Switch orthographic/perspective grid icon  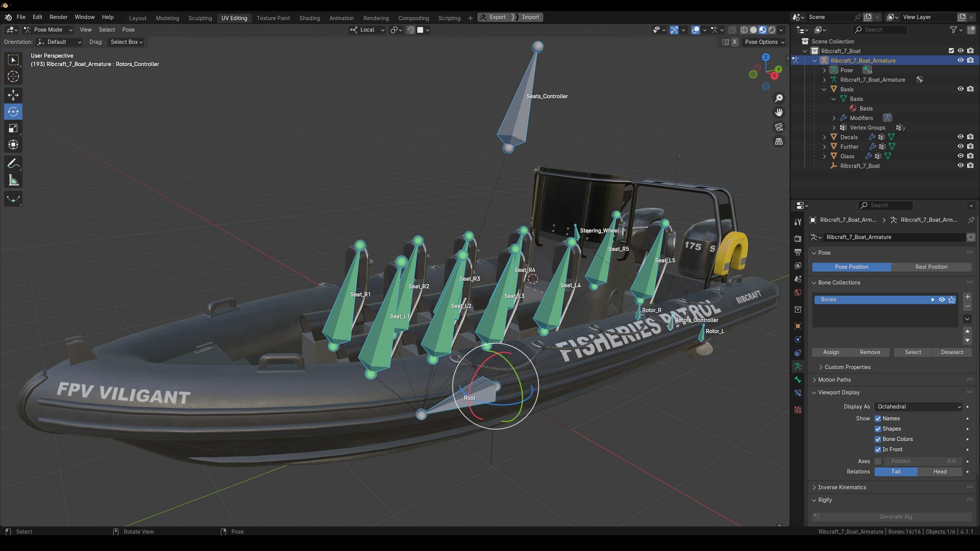pos(779,141)
